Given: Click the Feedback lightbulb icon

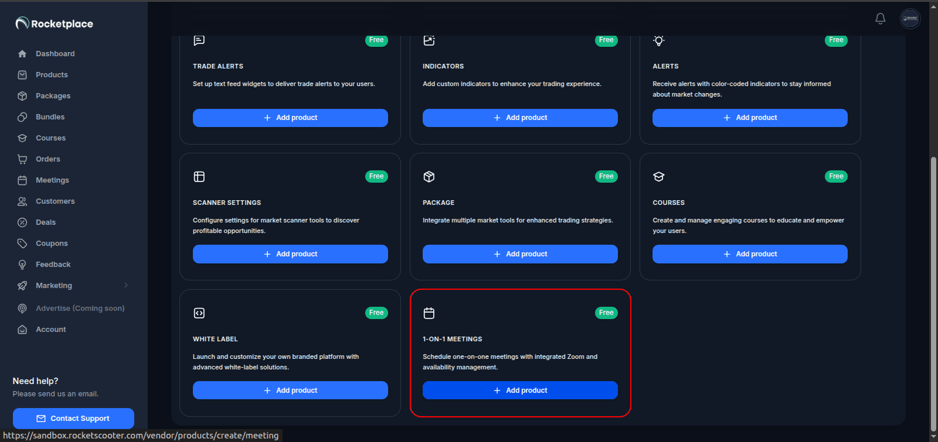Looking at the screenshot, I should (x=22, y=265).
